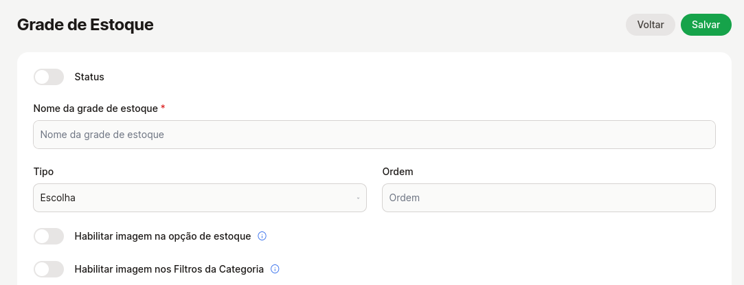Click the info icon beside opção de estoque
This screenshot has height=285, width=744.
(x=262, y=236)
